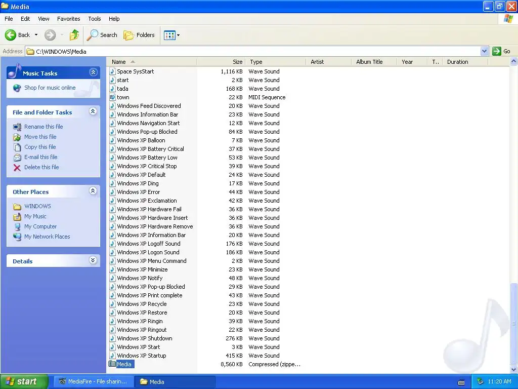The height and width of the screenshot is (389, 518).
Task: Click the My Network Places icon
Action: (x=17, y=237)
